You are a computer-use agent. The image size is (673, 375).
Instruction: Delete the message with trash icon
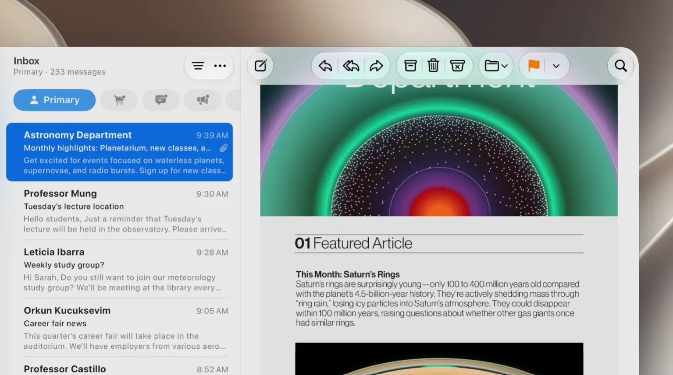click(x=433, y=66)
